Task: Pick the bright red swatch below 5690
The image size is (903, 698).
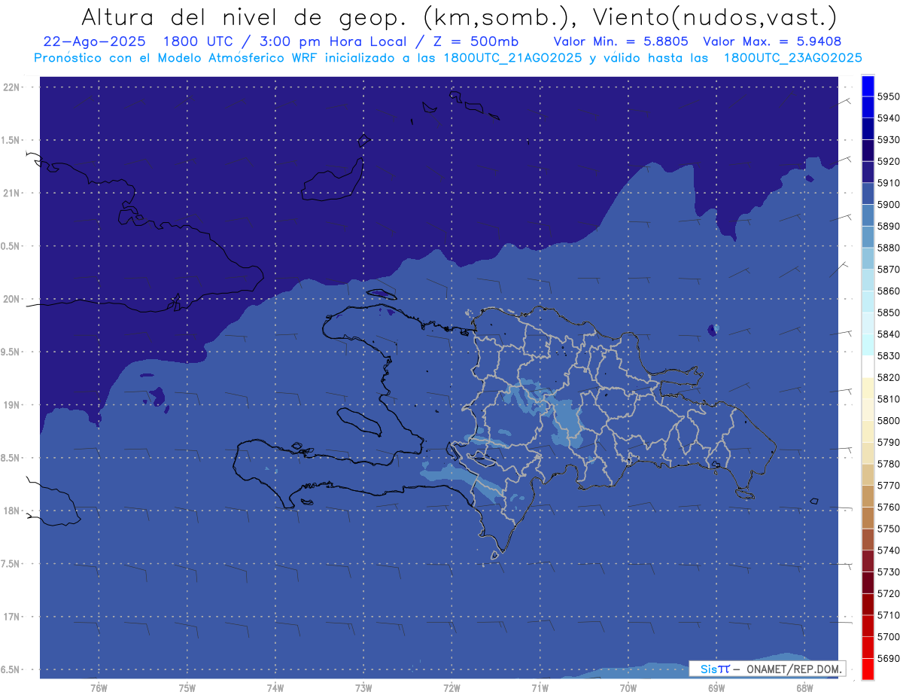Action: (868, 669)
